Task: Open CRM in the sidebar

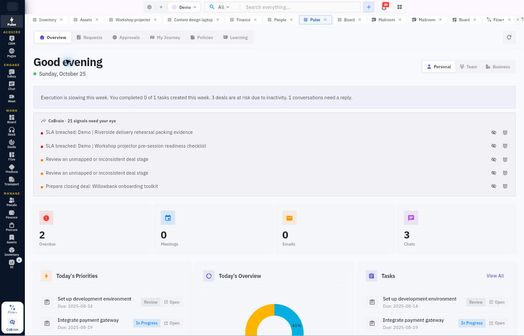Action: (12, 40)
